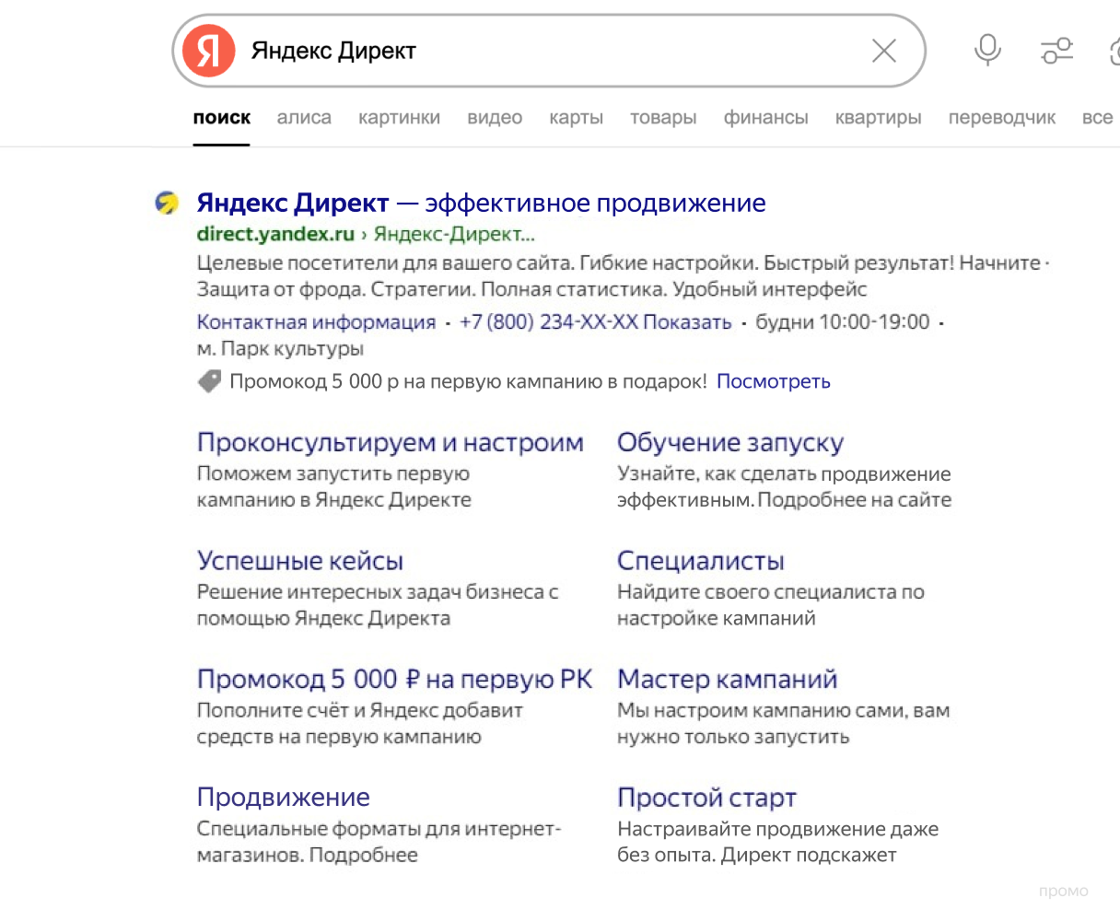Clear the search query with X icon
The image size is (1120, 921).
pyautogui.click(x=883, y=51)
